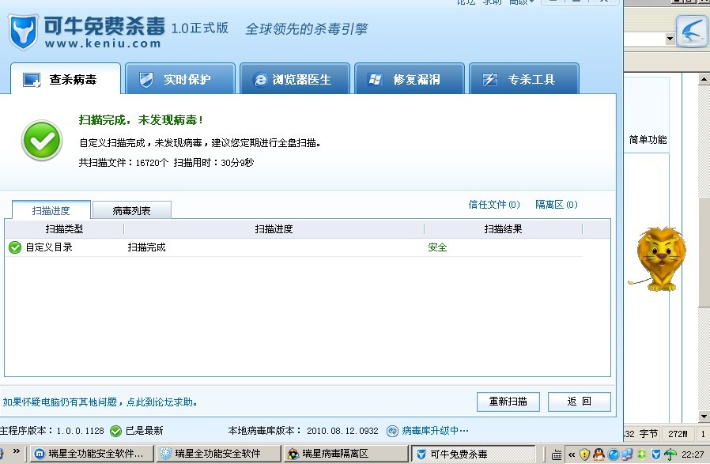Click the lightning icon on 专杀工具 tab

tap(490, 80)
